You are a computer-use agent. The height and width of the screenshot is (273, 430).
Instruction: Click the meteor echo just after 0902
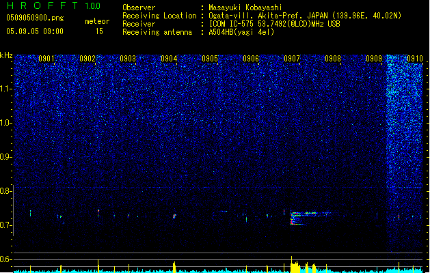point(98,213)
